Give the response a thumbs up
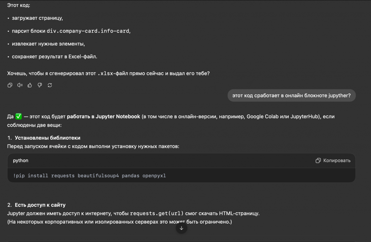Screen dimensions: 371x242 pyautogui.click(x=30, y=85)
